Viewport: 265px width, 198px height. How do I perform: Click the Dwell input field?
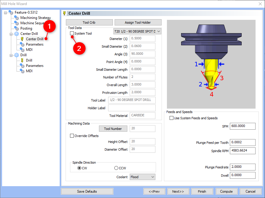[243, 175]
